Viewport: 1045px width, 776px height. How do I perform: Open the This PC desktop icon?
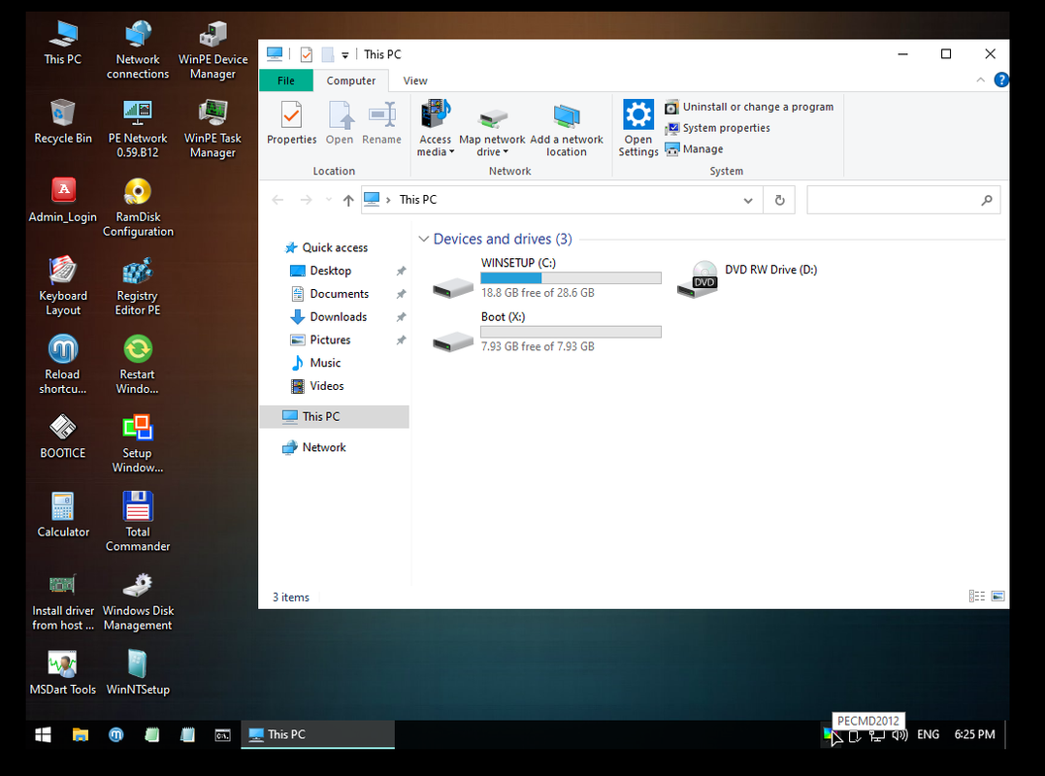pyautogui.click(x=63, y=43)
